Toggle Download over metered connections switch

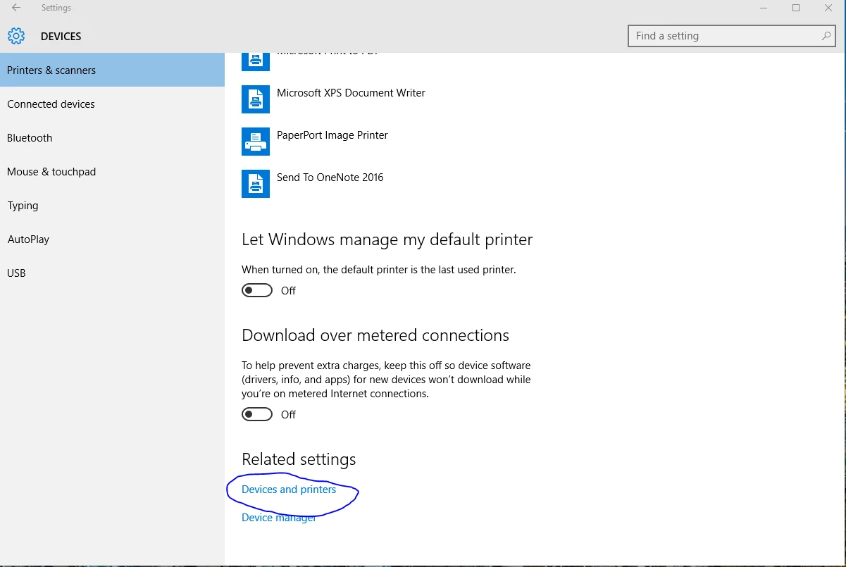point(257,414)
